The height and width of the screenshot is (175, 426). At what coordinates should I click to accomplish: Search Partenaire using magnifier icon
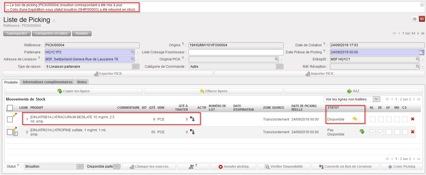(132, 52)
